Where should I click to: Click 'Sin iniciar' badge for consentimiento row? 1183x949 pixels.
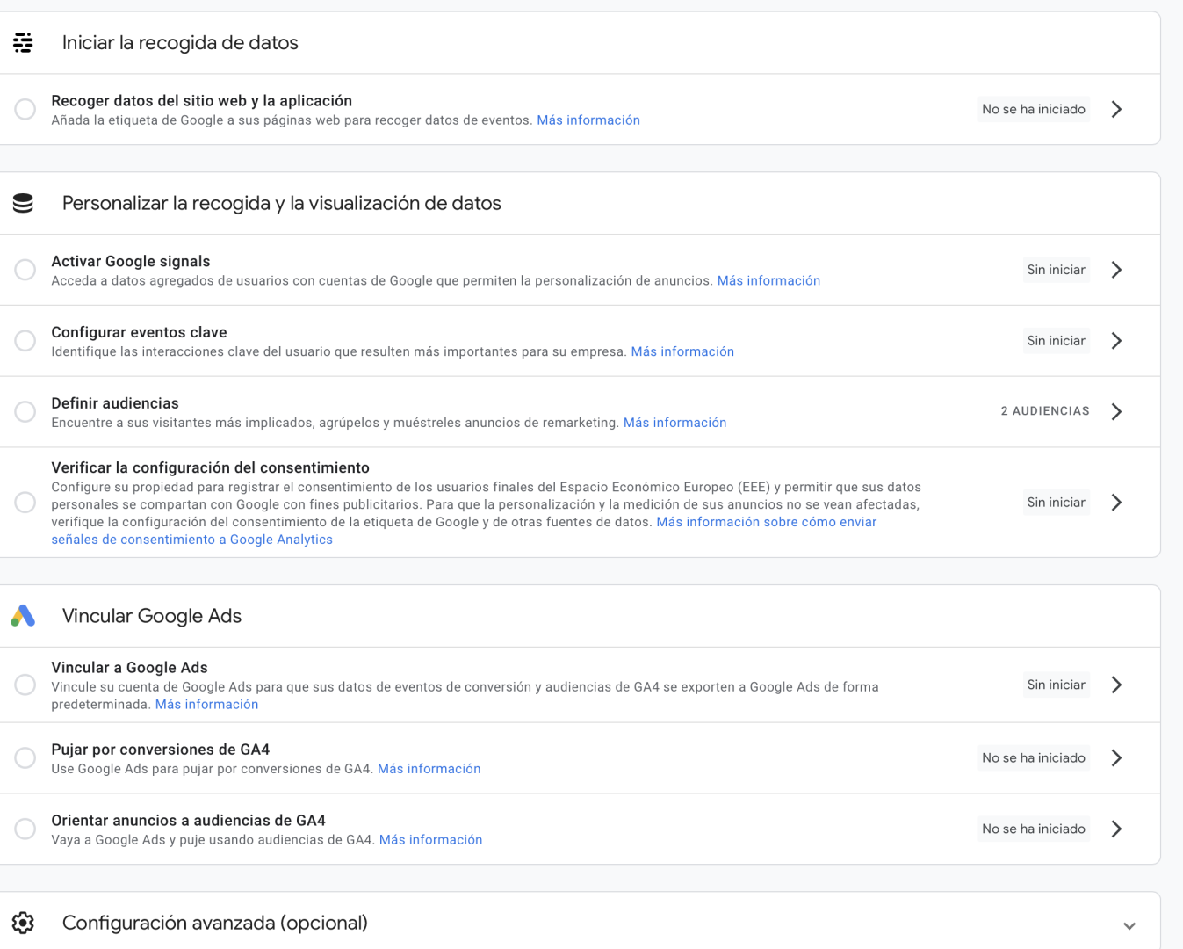point(1057,503)
